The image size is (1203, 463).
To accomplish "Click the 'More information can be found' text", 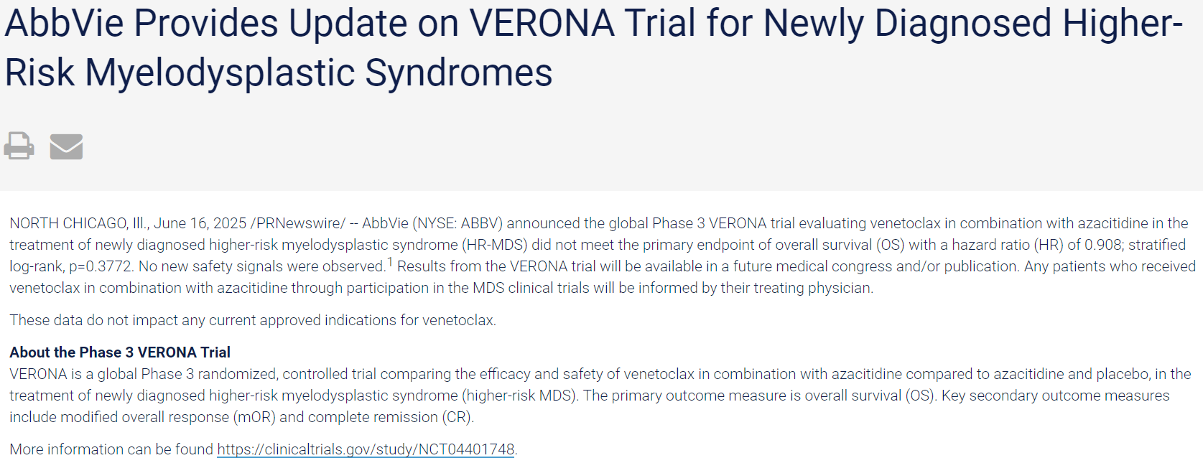I will (111, 449).
